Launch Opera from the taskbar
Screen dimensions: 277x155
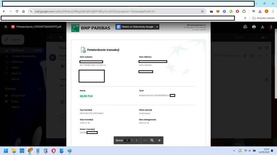[54, 151]
